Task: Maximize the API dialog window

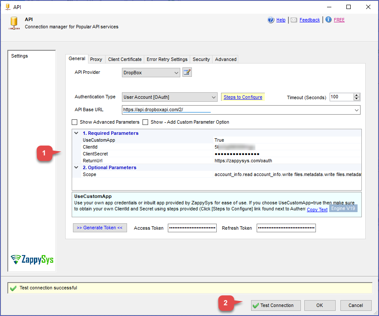Action: [349, 7]
